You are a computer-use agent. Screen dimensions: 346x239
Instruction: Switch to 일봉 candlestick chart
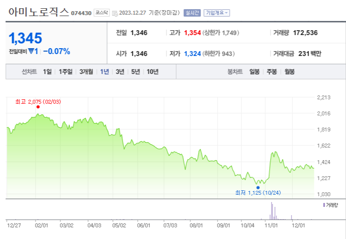[x=255, y=72]
